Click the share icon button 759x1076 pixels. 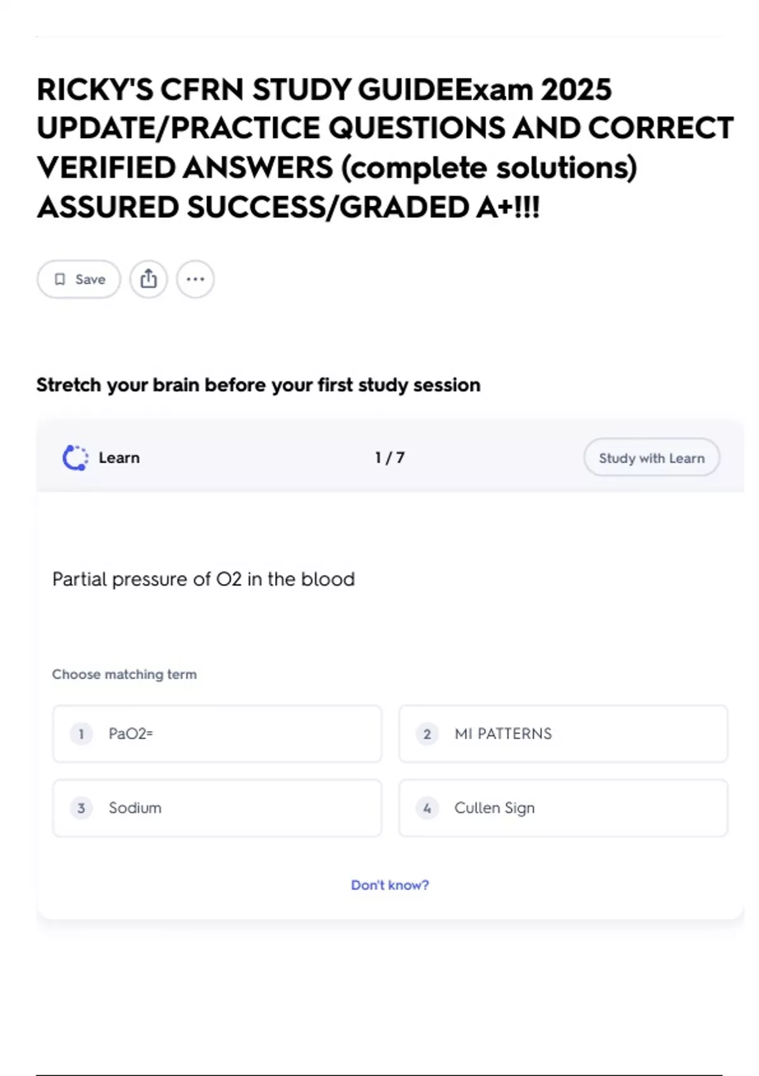click(x=149, y=279)
